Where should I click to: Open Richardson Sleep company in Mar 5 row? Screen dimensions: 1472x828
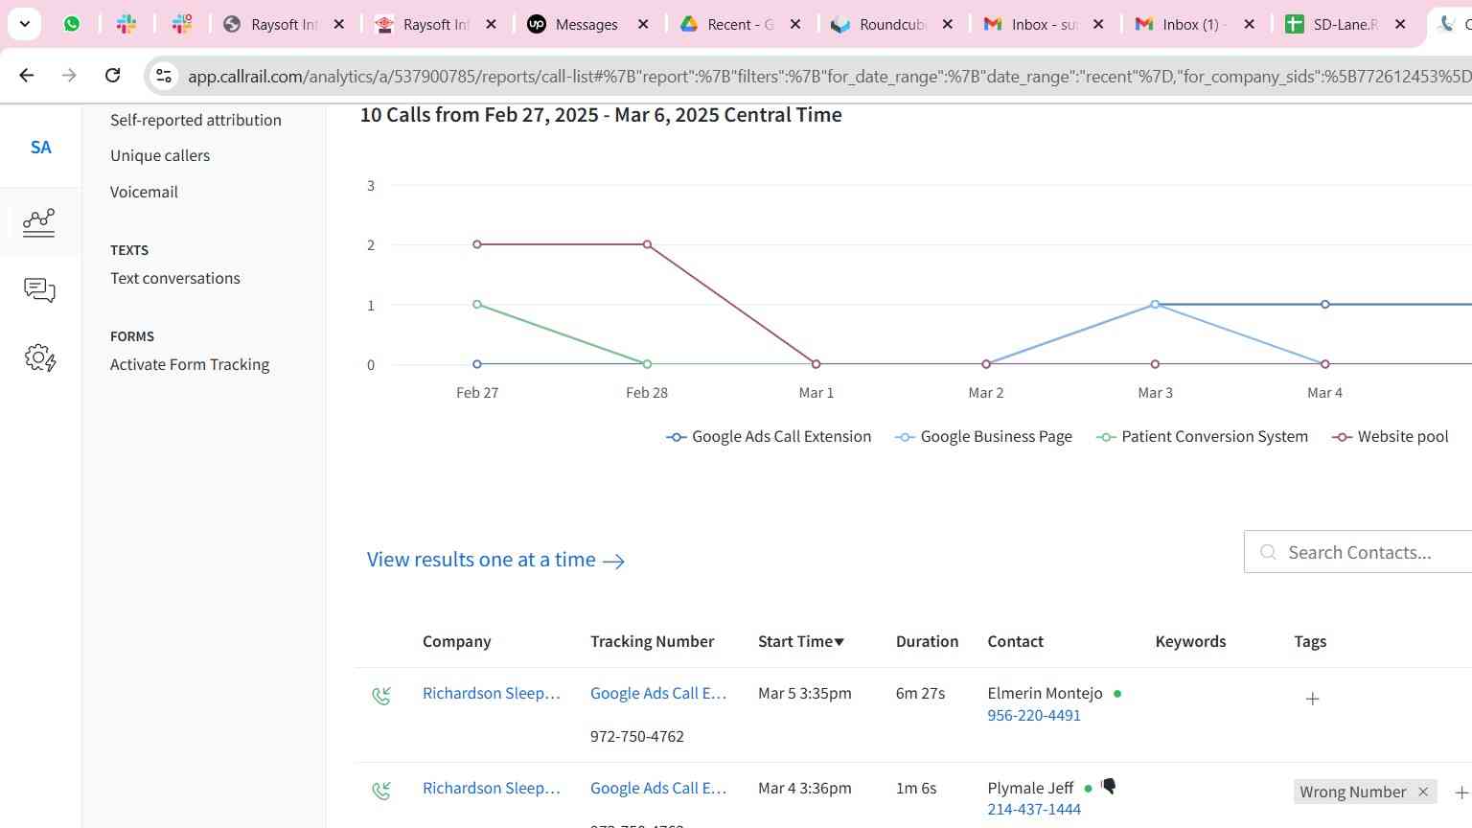492,693
